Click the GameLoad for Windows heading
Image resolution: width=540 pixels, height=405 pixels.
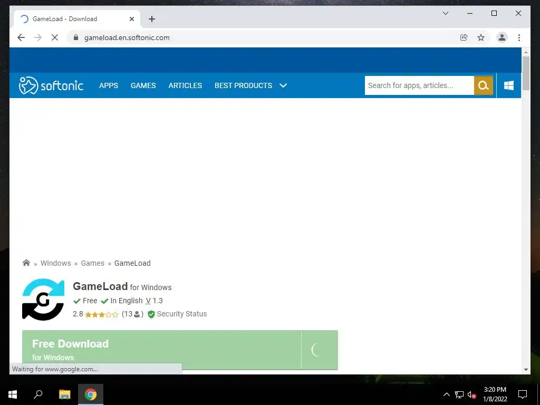pyautogui.click(x=122, y=286)
